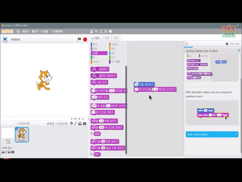Edit 60 bpm tempo value
Image resolution: width=242 pixels, height=182 pixels.
(x=103, y=148)
